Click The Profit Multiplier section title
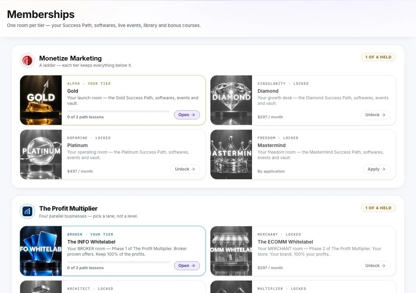The image size is (416, 293). (68, 209)
